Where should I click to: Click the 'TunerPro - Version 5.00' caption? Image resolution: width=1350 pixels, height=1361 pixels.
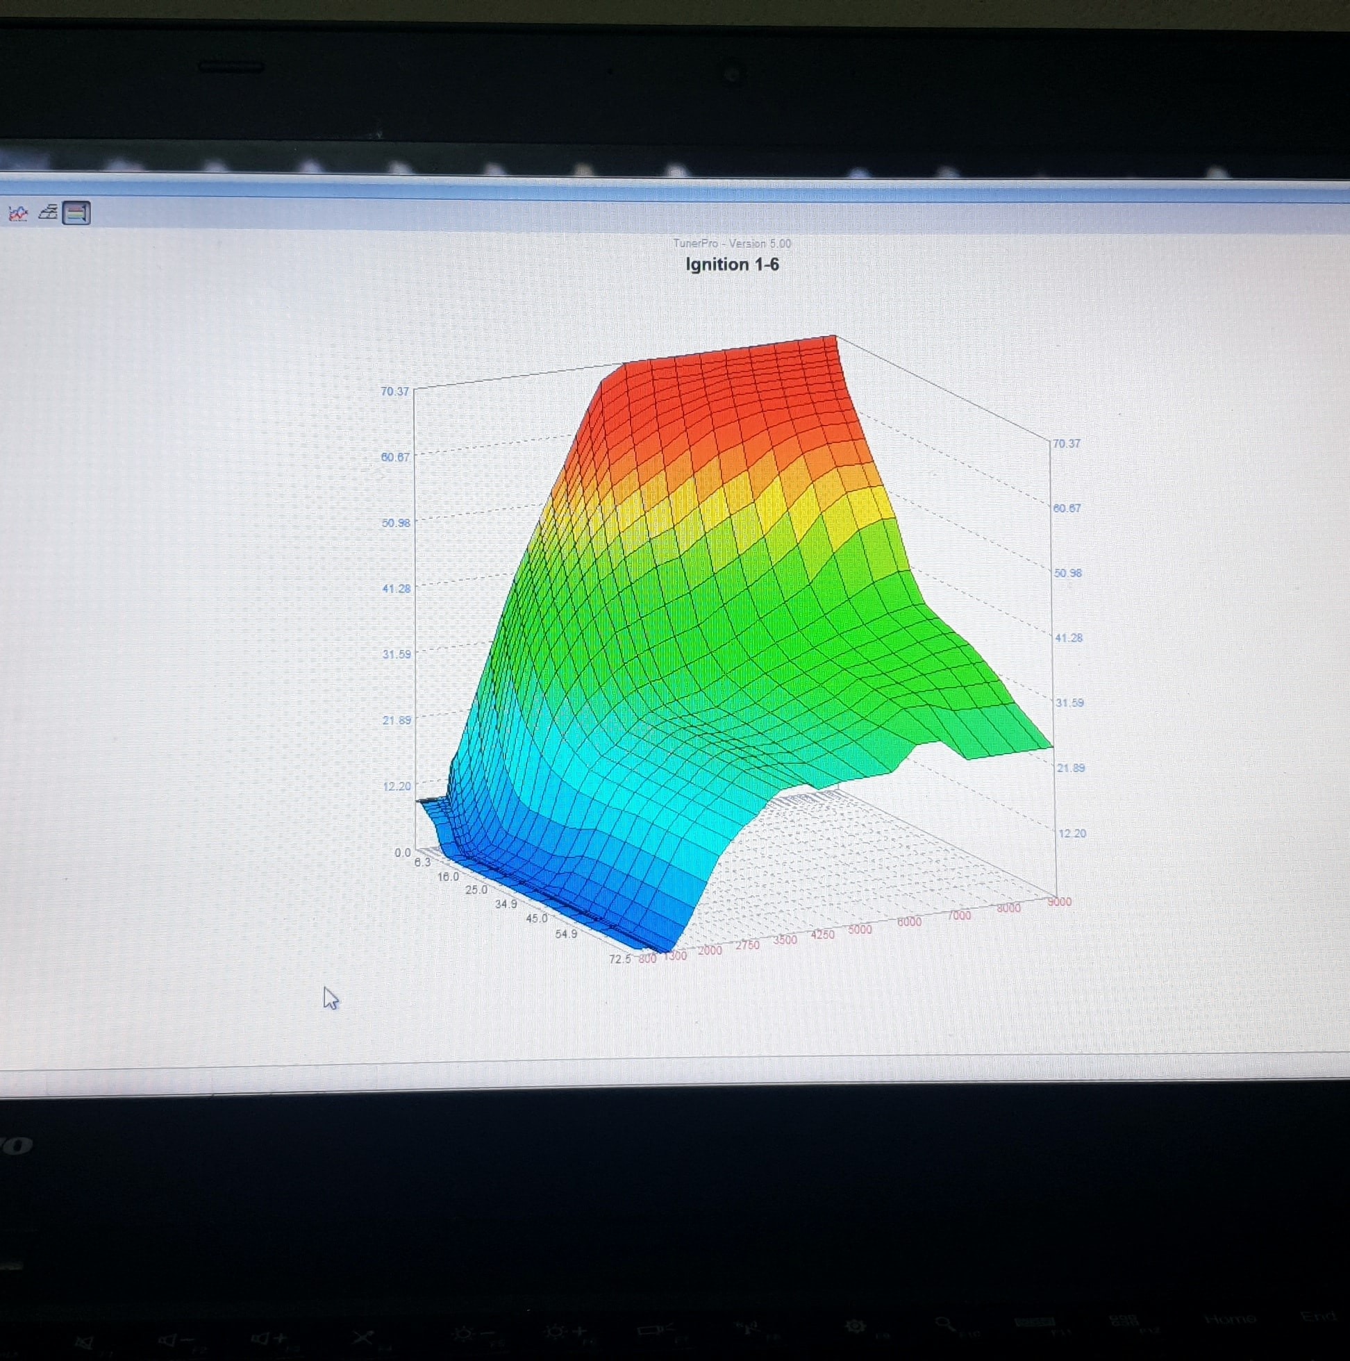(731, 244)
